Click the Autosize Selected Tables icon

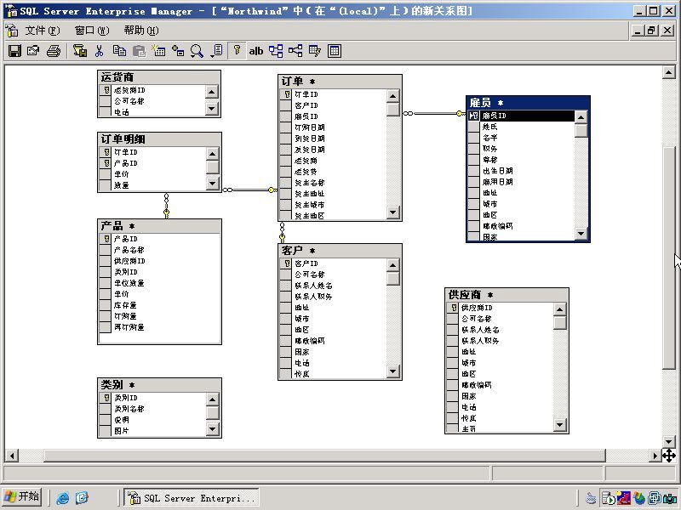tap(315, 51)
